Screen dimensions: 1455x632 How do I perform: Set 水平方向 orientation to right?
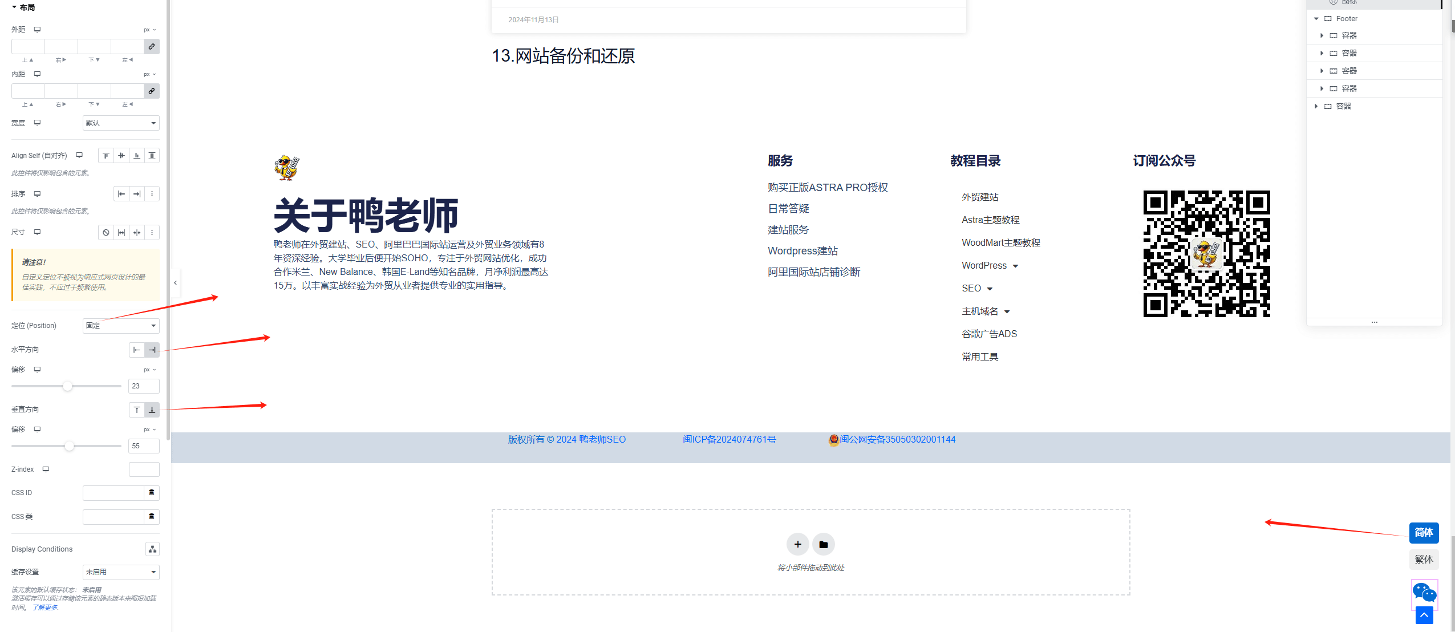(152, 350)
